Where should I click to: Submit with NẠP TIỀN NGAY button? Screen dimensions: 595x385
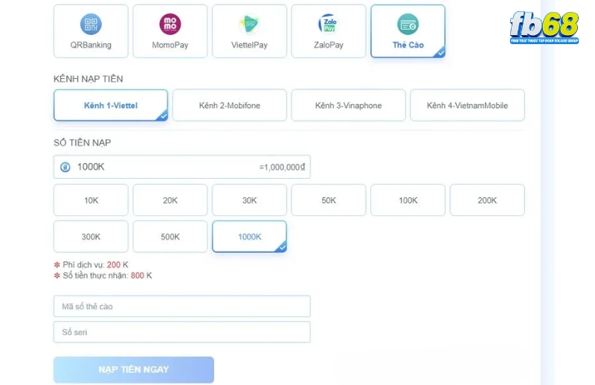(x=134, y=369)
